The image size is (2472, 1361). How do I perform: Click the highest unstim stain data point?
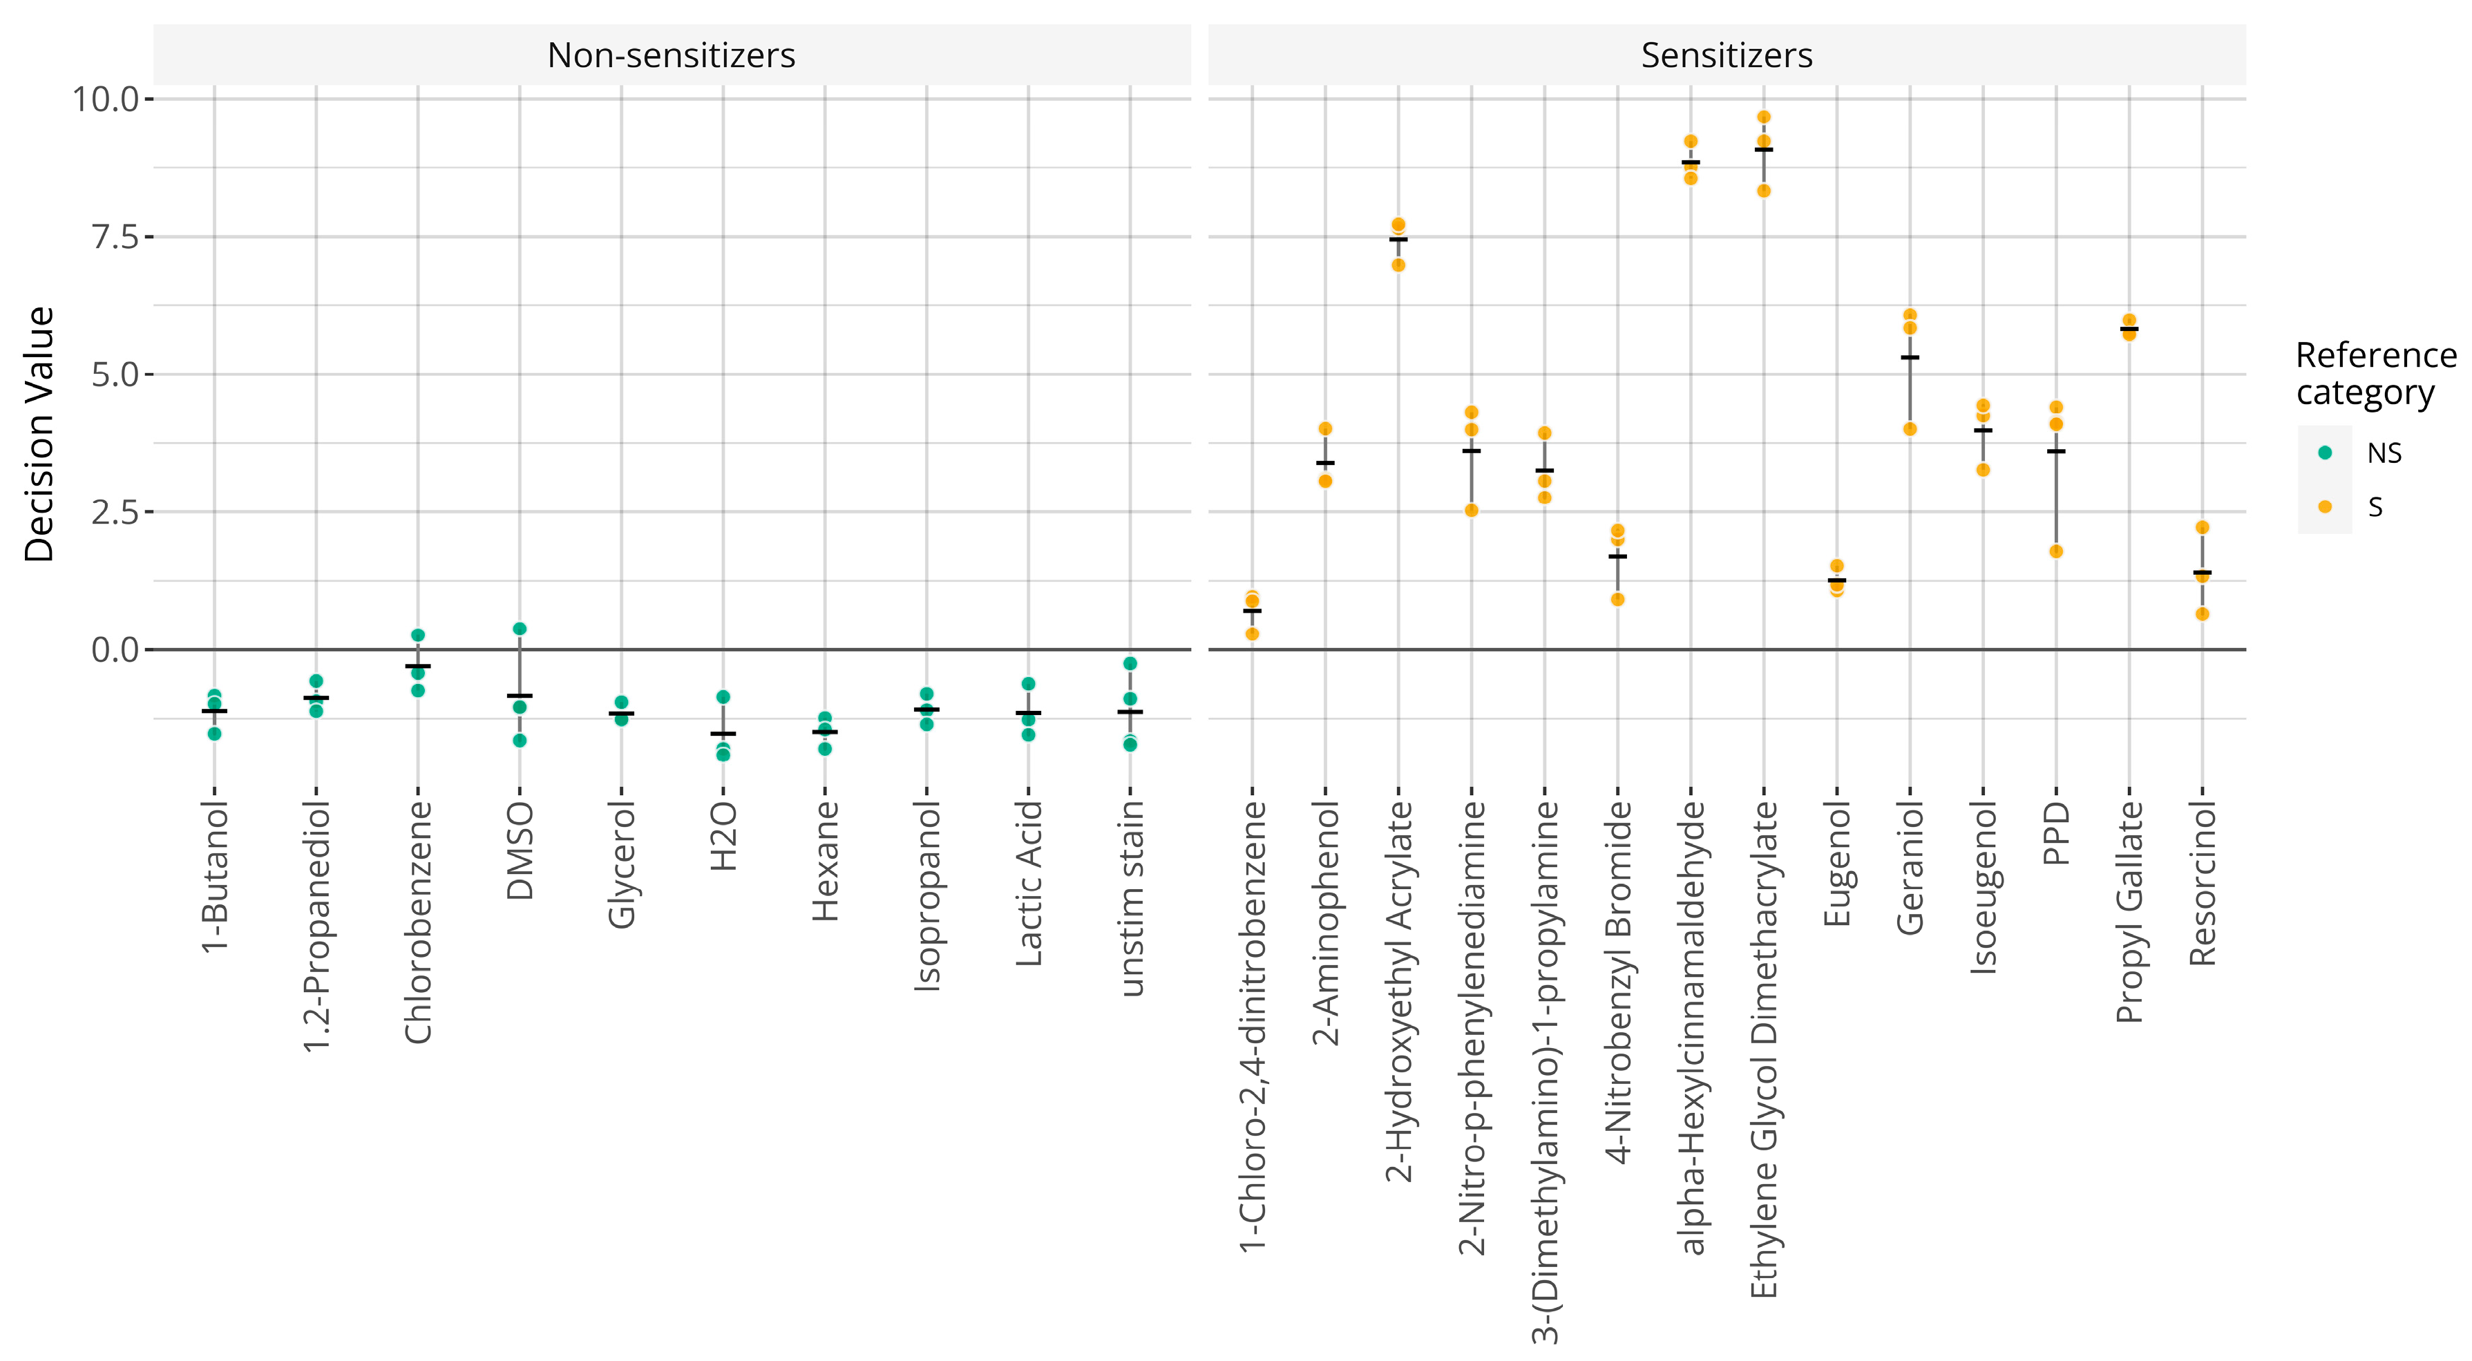(1130, 663)
